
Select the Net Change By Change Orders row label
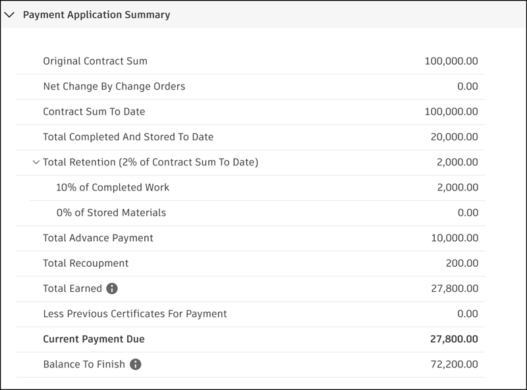click(114, 86)
